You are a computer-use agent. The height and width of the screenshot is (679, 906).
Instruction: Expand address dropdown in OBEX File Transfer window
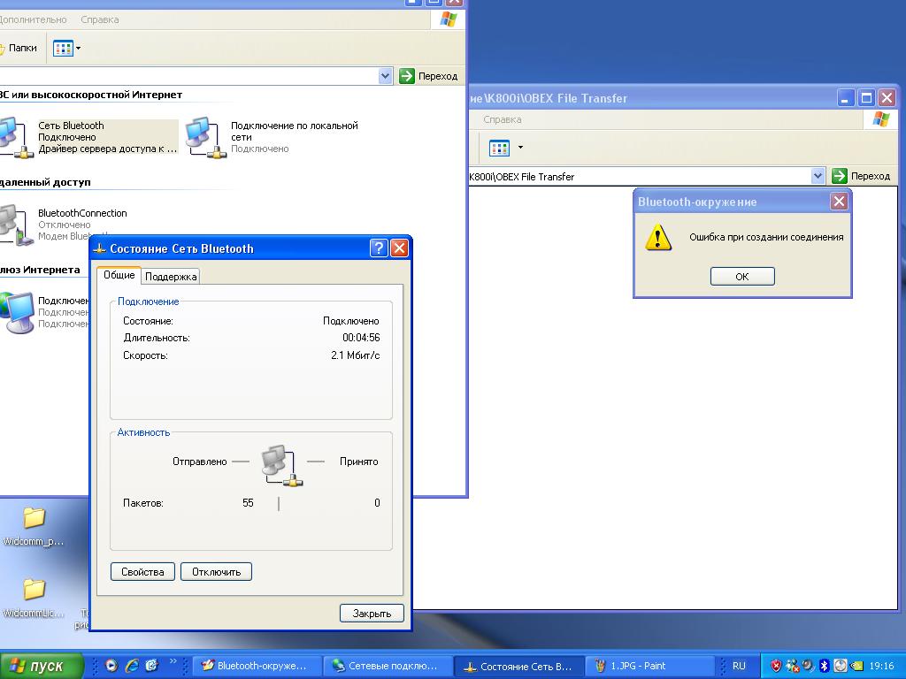pyautogui.click(x=818, y=176)
